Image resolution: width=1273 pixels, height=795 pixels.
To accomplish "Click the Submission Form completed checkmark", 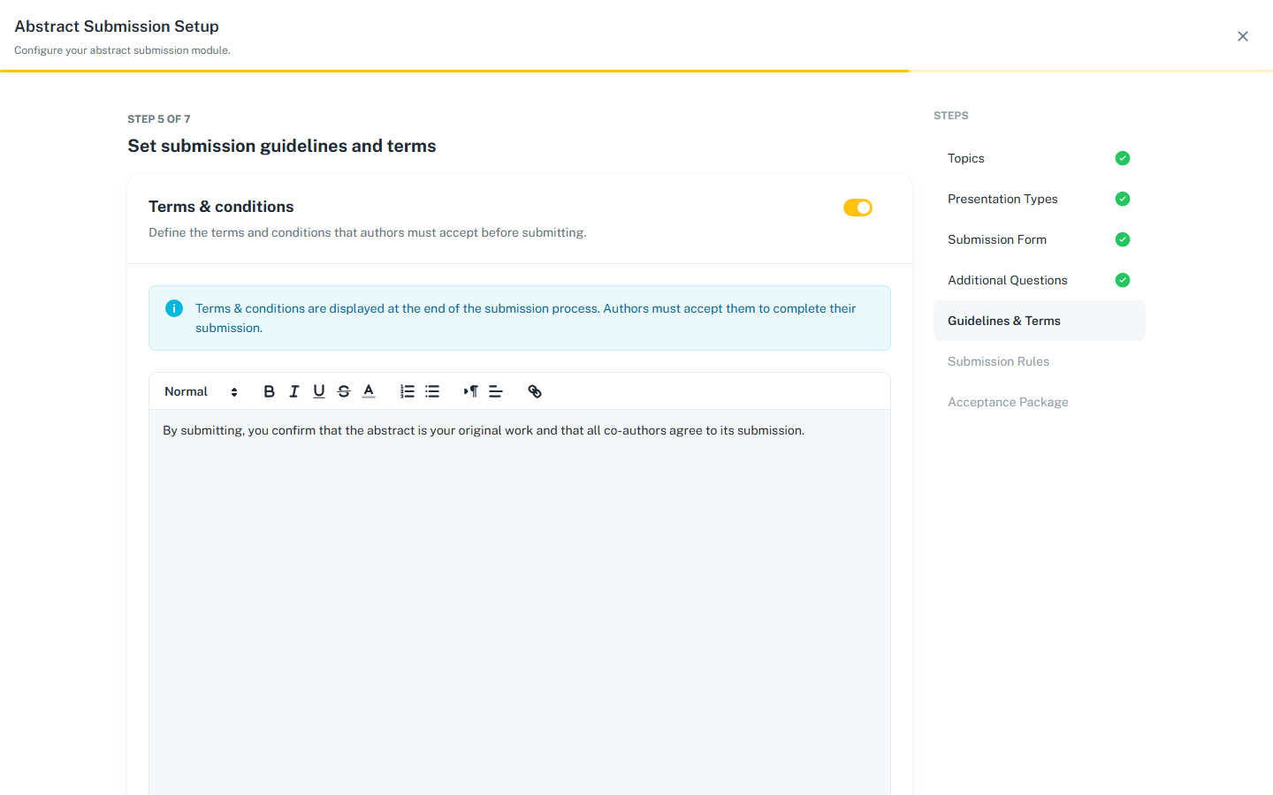I will 1123,239.
